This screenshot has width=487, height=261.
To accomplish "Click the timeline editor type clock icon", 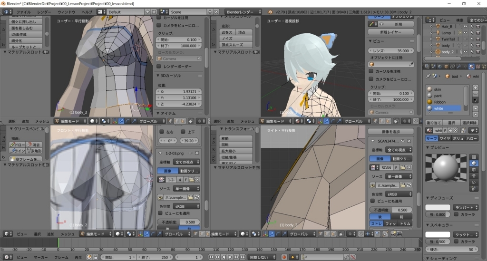I will coord(8,257).
